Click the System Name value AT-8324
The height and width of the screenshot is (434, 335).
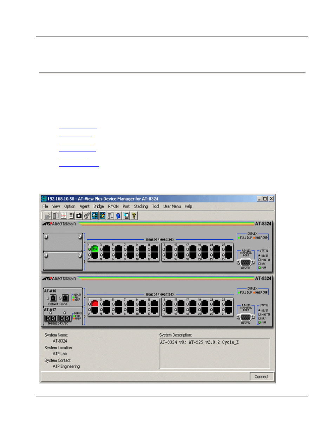point(60,341)
